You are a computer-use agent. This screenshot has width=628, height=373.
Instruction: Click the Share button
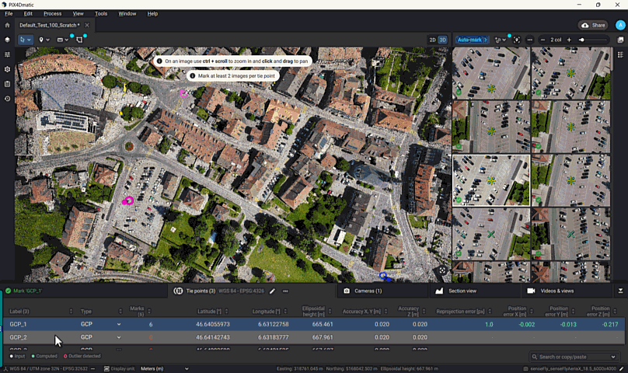point(593,25)
